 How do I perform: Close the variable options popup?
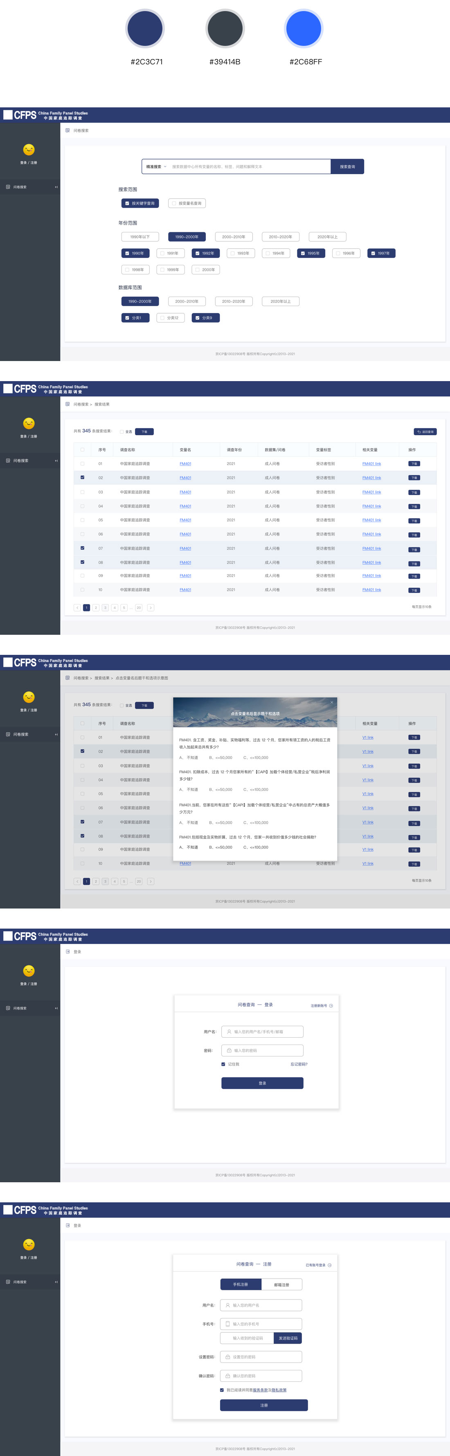[332, 702]
